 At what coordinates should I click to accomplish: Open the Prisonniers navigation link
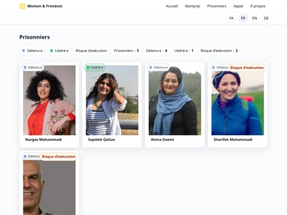[217, 6]
